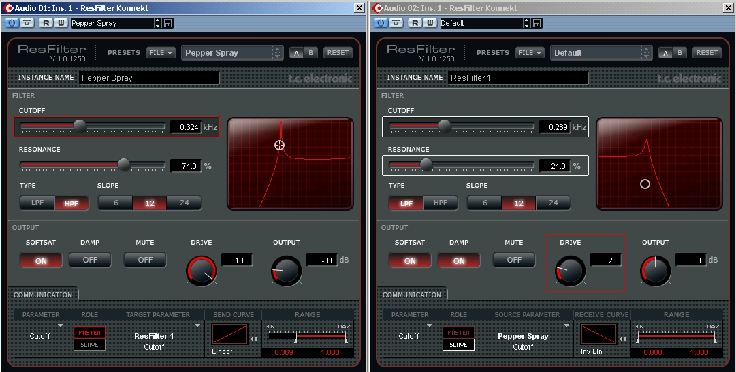
Task: Click RESET button in Pepper Spray
Action: (x=338, y=53)
